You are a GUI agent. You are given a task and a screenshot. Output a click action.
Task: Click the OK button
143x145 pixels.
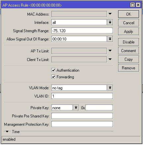[128, 14]
